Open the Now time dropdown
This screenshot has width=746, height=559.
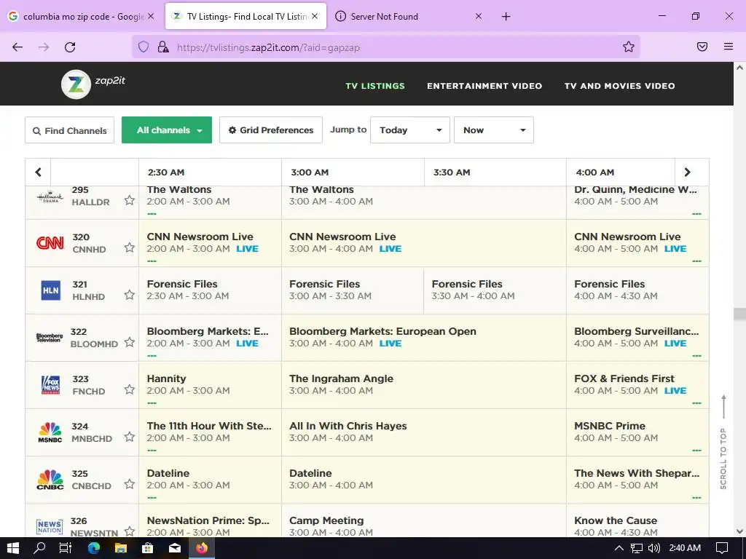[494, 130]
